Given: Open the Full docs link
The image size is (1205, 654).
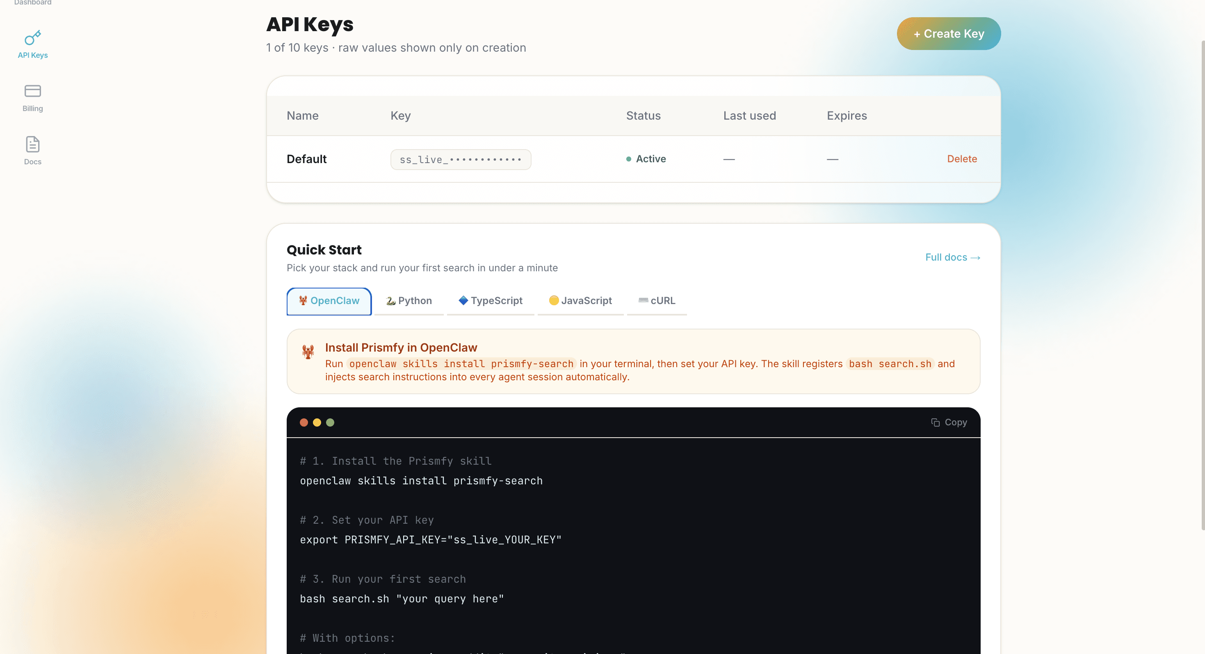Looking at the screenshot, I should coord(952,258).
